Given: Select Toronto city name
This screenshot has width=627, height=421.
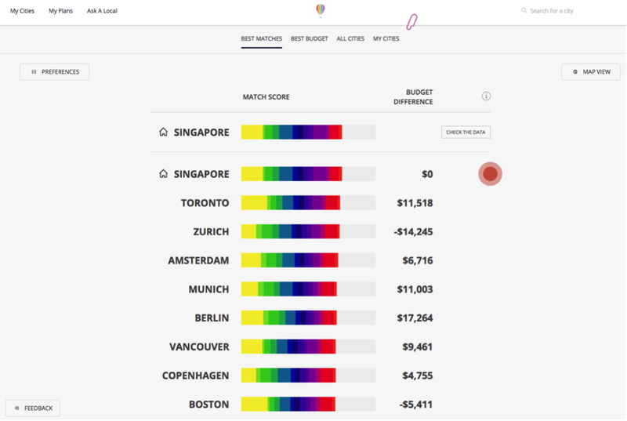Looking at the screenshot, I should 205,203.
